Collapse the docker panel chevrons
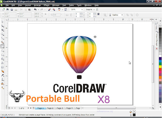The image size is (162, 118). tap(156, 19)
